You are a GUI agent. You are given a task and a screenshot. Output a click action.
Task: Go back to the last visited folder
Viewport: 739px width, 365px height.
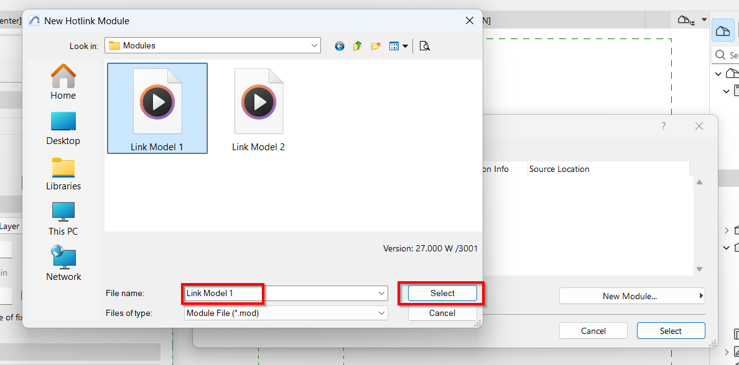pos(340,46)
